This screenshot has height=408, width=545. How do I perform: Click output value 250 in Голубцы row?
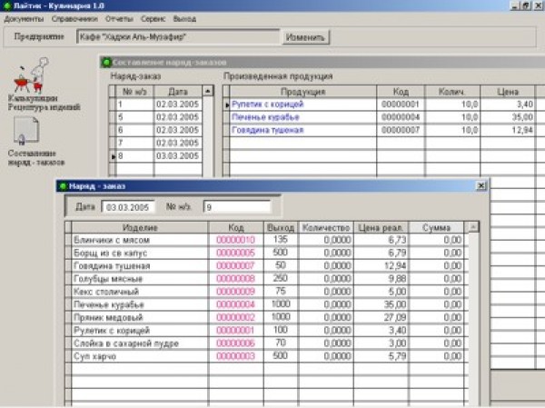[281, 279]
